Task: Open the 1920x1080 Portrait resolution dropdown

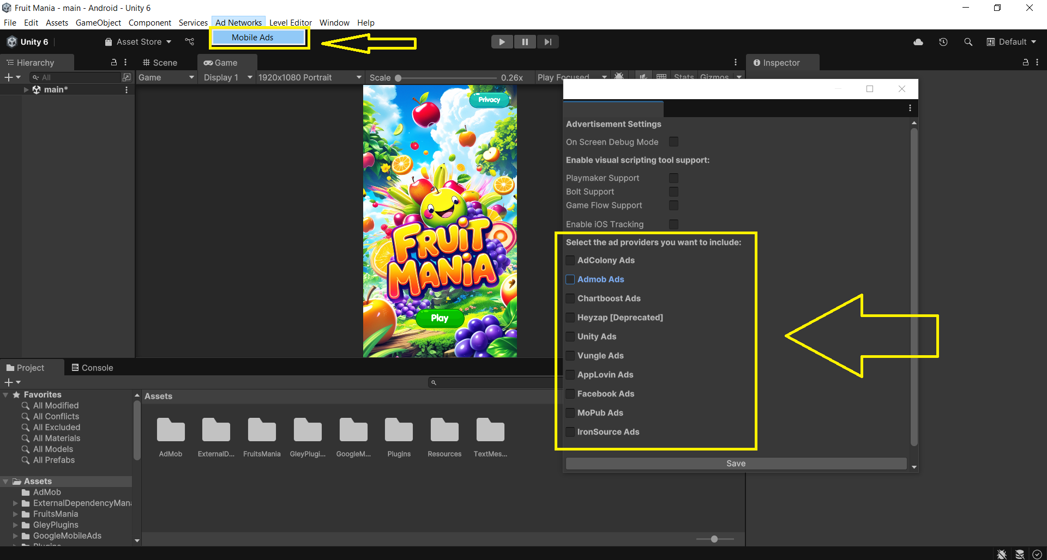Action: point(309,77)
